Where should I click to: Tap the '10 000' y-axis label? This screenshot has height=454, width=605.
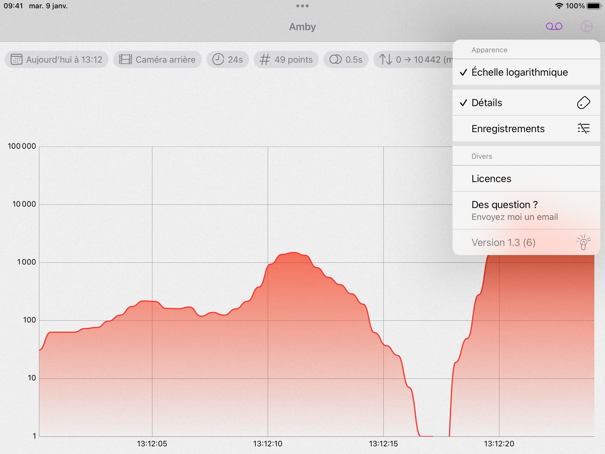click(24, 204)
